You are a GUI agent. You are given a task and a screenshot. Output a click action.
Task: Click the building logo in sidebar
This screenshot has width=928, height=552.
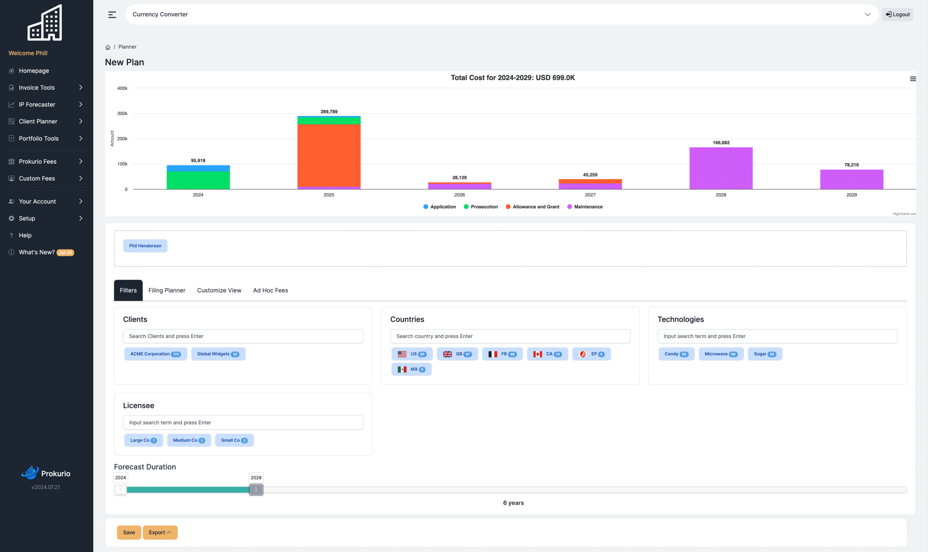click(45, 22)
